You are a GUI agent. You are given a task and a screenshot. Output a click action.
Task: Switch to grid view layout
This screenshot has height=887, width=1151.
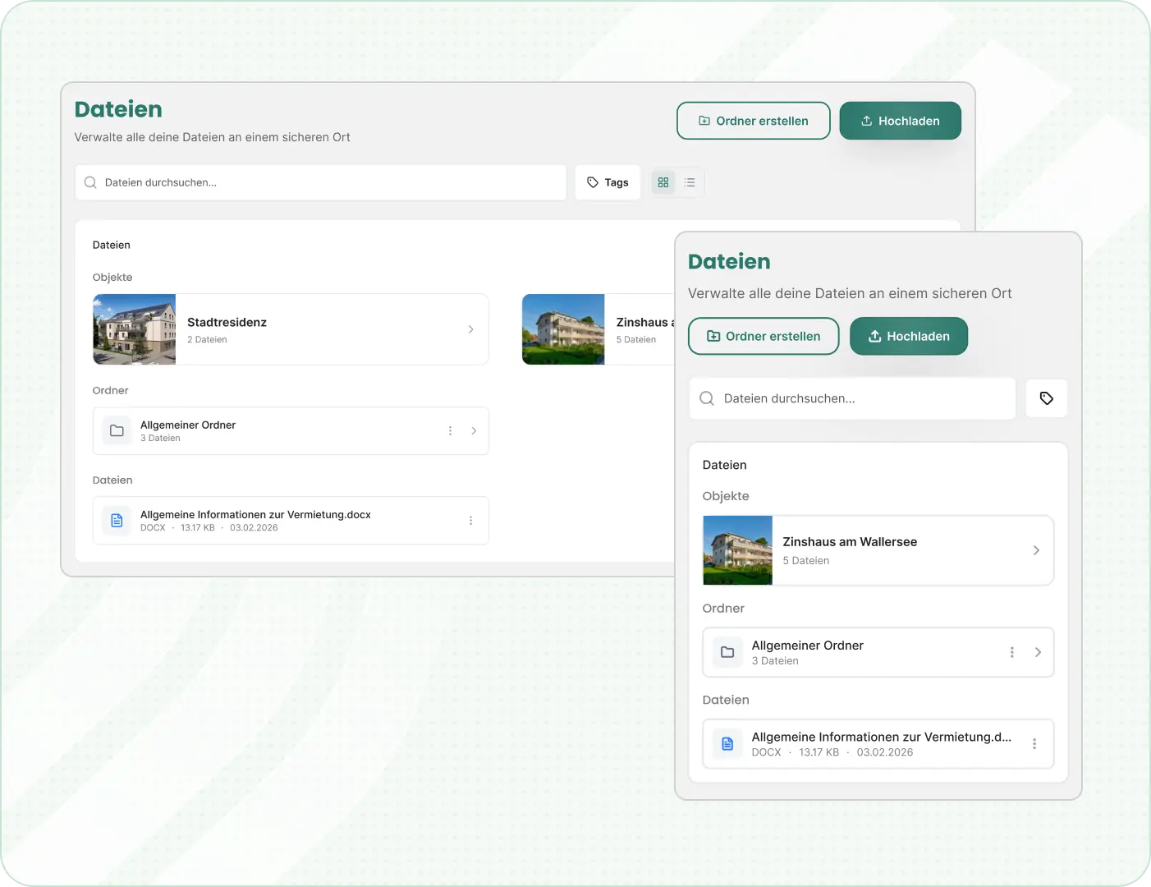click(663, 182)
